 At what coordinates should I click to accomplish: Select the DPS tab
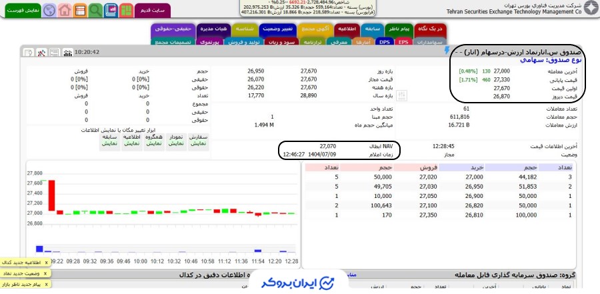pos(385,41)
